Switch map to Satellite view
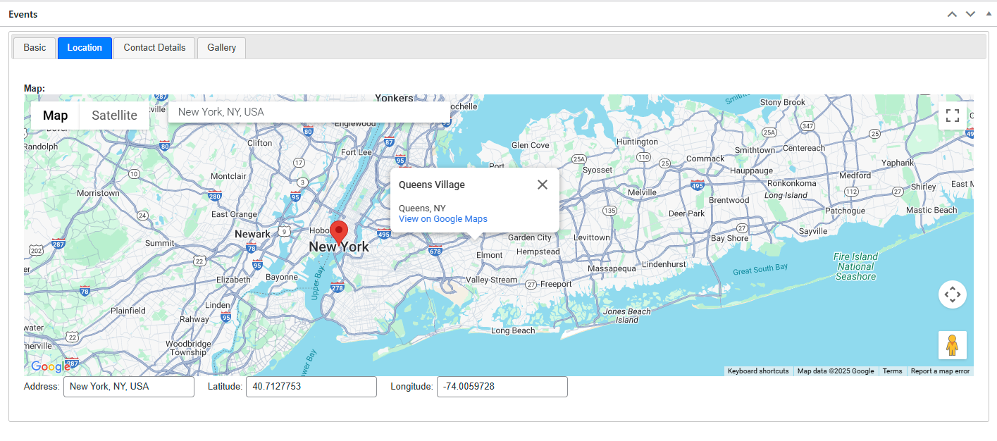 pos(114,116)
